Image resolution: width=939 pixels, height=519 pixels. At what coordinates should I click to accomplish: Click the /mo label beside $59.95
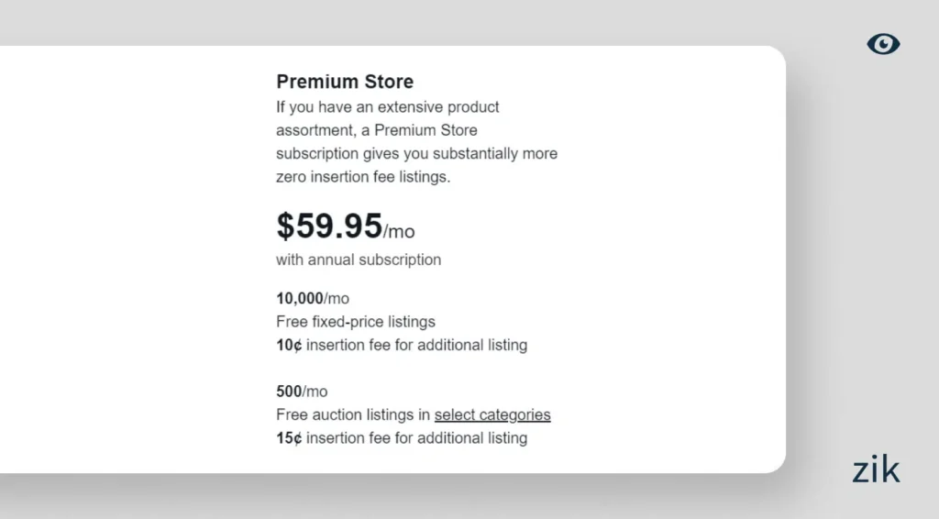[399, 231]
